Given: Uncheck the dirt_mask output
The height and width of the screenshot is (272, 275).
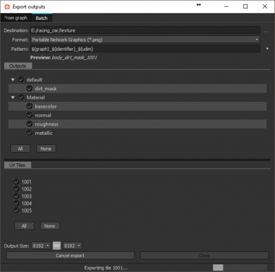Looking at the screenshot, I should 29,89.
